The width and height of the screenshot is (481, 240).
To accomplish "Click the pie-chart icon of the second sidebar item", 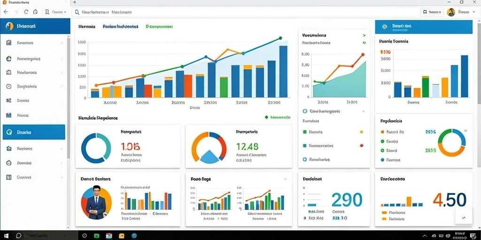I will click(x=9, y=59).
